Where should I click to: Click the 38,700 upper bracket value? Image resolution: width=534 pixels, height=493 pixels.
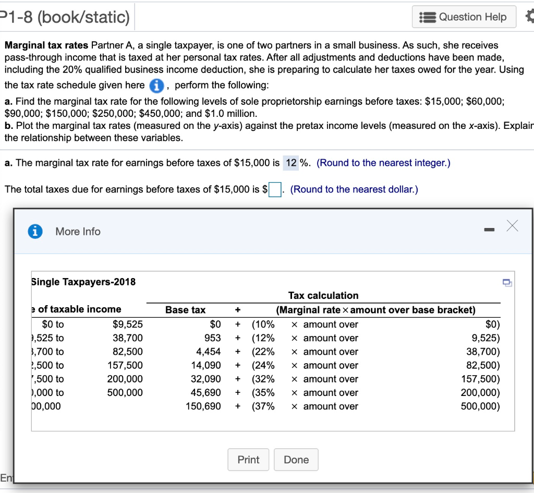pos(128,338)
